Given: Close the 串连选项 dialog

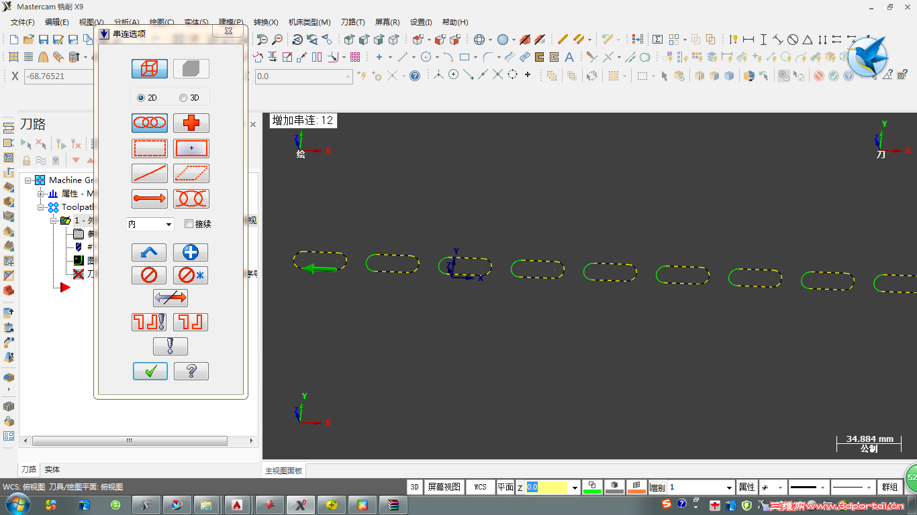Looking at the screenshot, I should coord(228,32).
